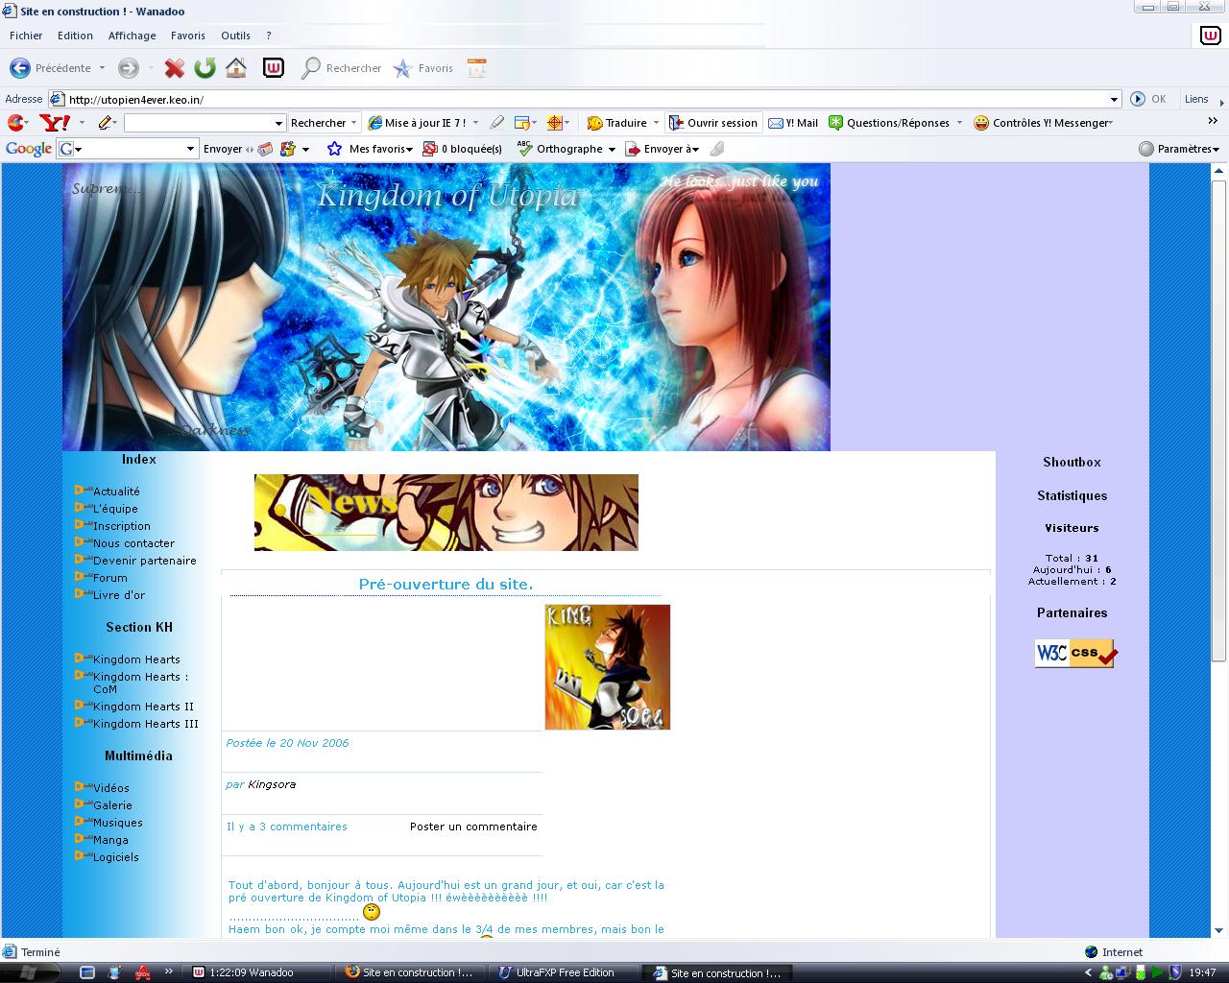Click the scrollbar down arrow

(1219, 929)
